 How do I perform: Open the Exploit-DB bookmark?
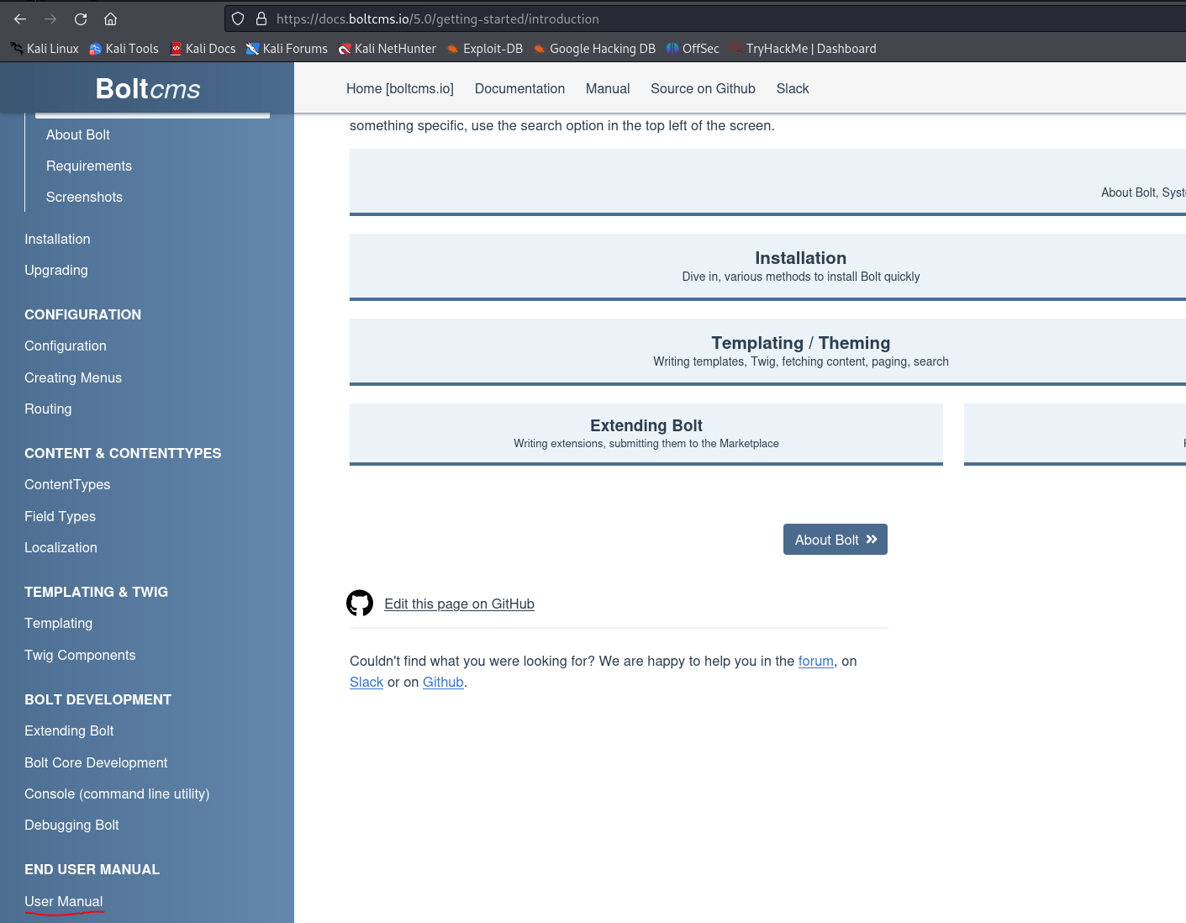pyautogui.click(x=484, y=49)
